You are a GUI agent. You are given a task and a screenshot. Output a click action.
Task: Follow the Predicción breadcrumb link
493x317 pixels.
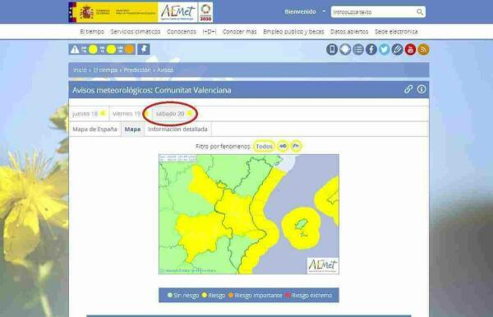tap(137, 70)
